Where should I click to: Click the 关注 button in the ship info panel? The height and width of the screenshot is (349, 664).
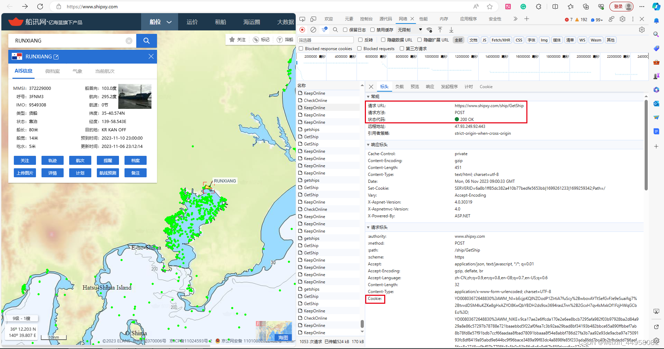click(25, 160)
